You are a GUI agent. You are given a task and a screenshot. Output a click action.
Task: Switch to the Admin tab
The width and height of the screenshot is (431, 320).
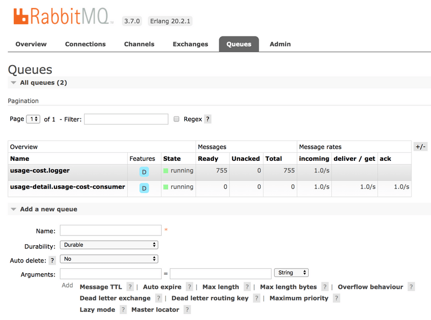click(280, 44)
